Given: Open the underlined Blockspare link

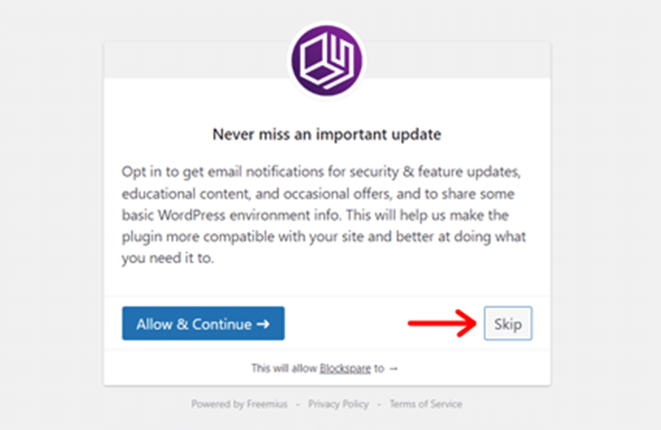Looking at the screenshot, I should (344, 368).
